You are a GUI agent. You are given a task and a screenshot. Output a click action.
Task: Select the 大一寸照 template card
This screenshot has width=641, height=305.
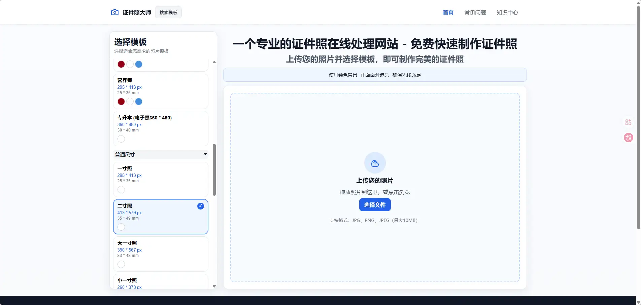pos(161,254)
